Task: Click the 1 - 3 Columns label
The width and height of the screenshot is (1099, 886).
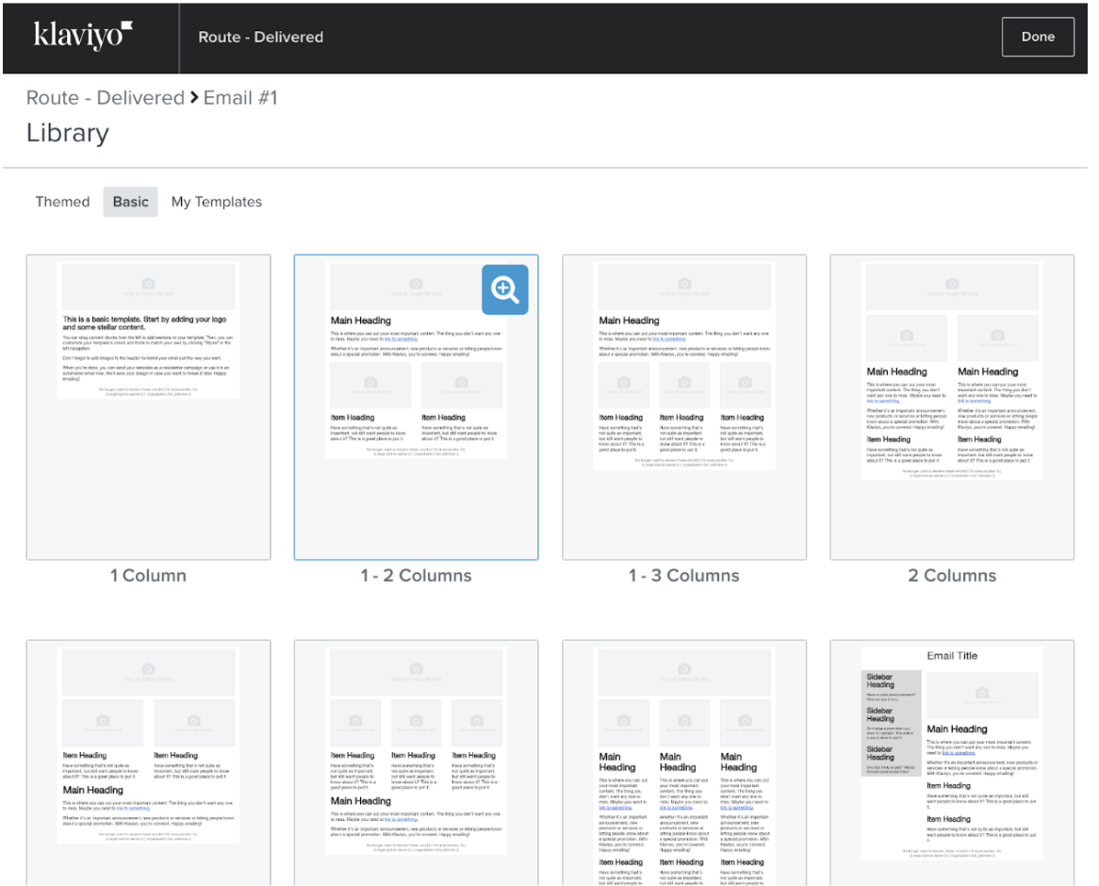Action: tap(684, 576)
